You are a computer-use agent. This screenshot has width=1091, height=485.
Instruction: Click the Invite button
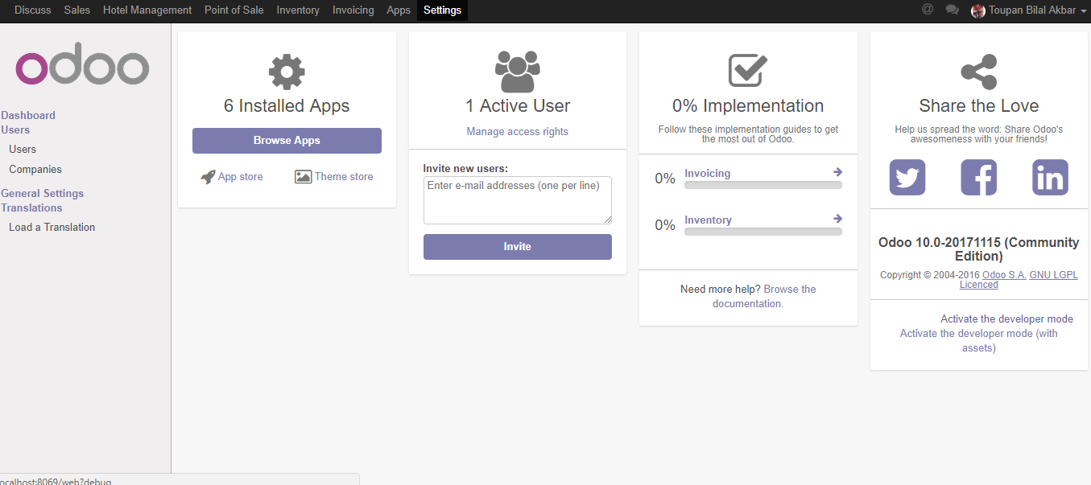pyautogui.click(x=517, y=246)
